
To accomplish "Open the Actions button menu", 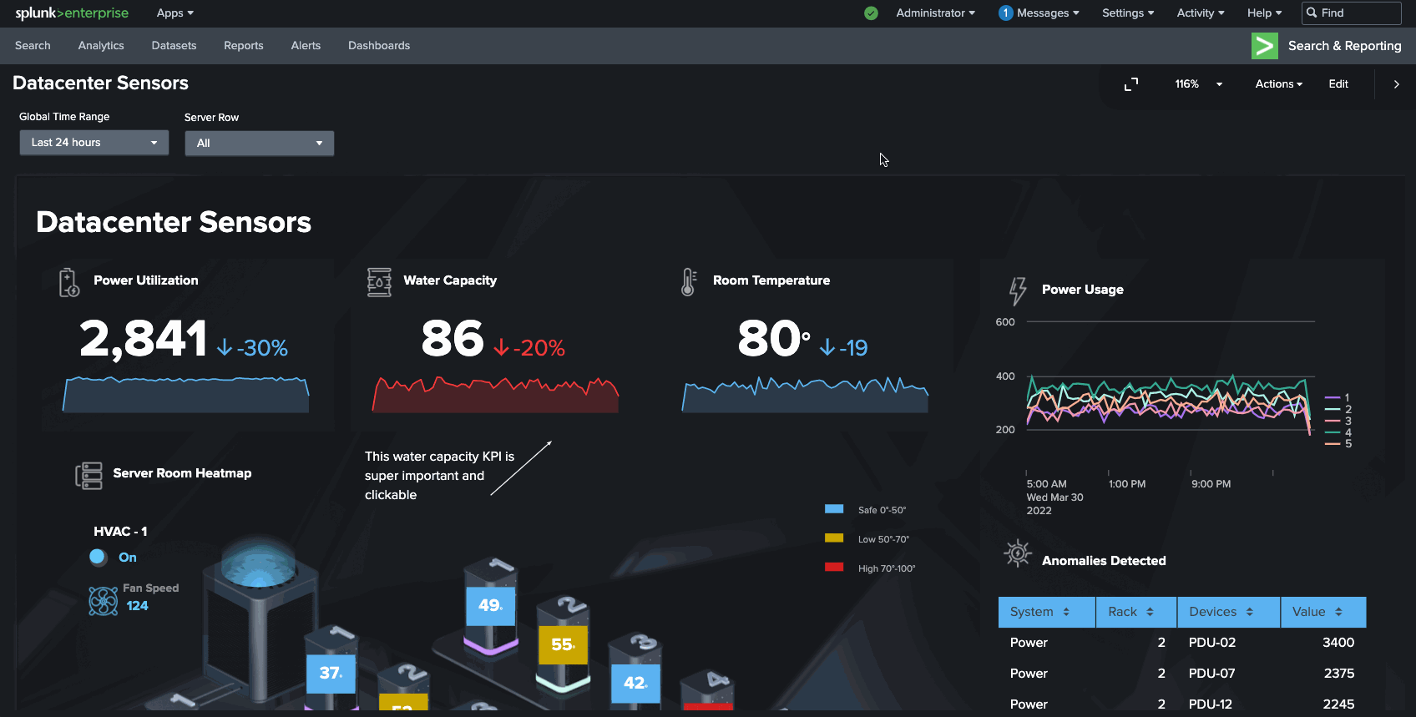I will tap(1278, 84).
